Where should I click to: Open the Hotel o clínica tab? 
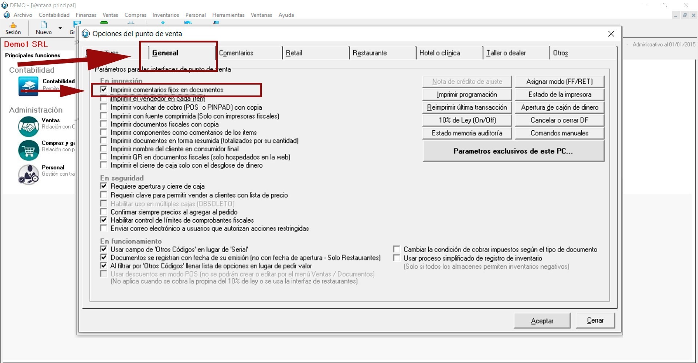[440, 53]
